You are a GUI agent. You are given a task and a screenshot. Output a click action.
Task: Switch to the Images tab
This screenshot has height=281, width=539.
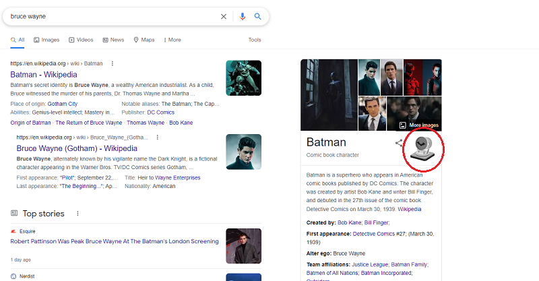[x=46, y=40]
